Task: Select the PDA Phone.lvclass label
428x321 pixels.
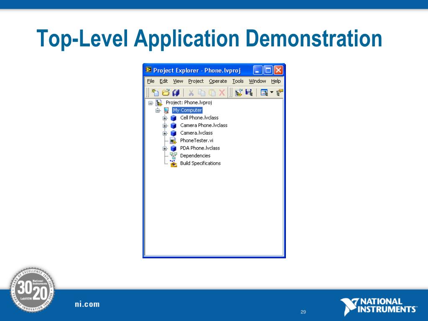Action: click(200, 148)
